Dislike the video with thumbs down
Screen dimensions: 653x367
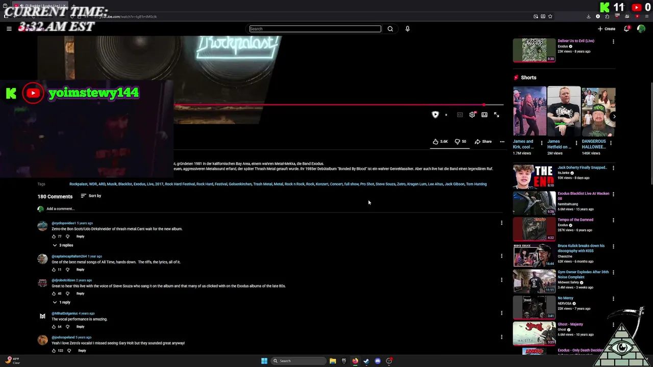(x=460, y=141)
